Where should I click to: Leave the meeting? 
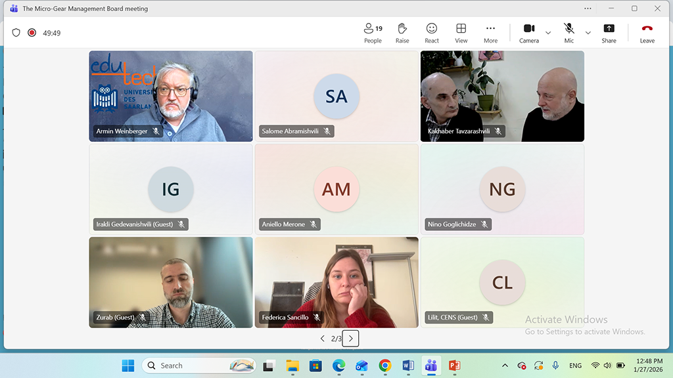pos(647,32)
